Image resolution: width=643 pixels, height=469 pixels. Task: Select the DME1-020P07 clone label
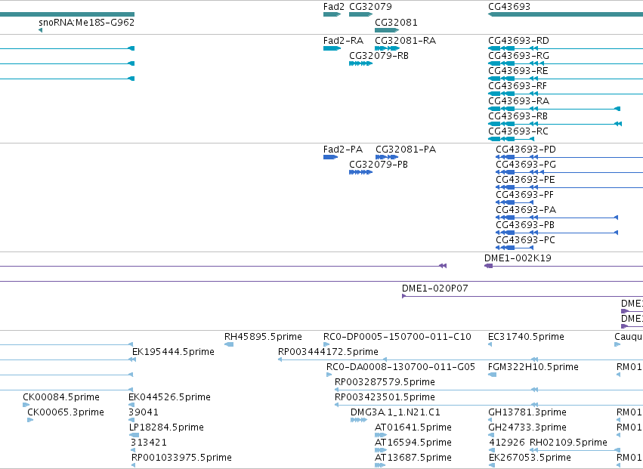point(434,288)
